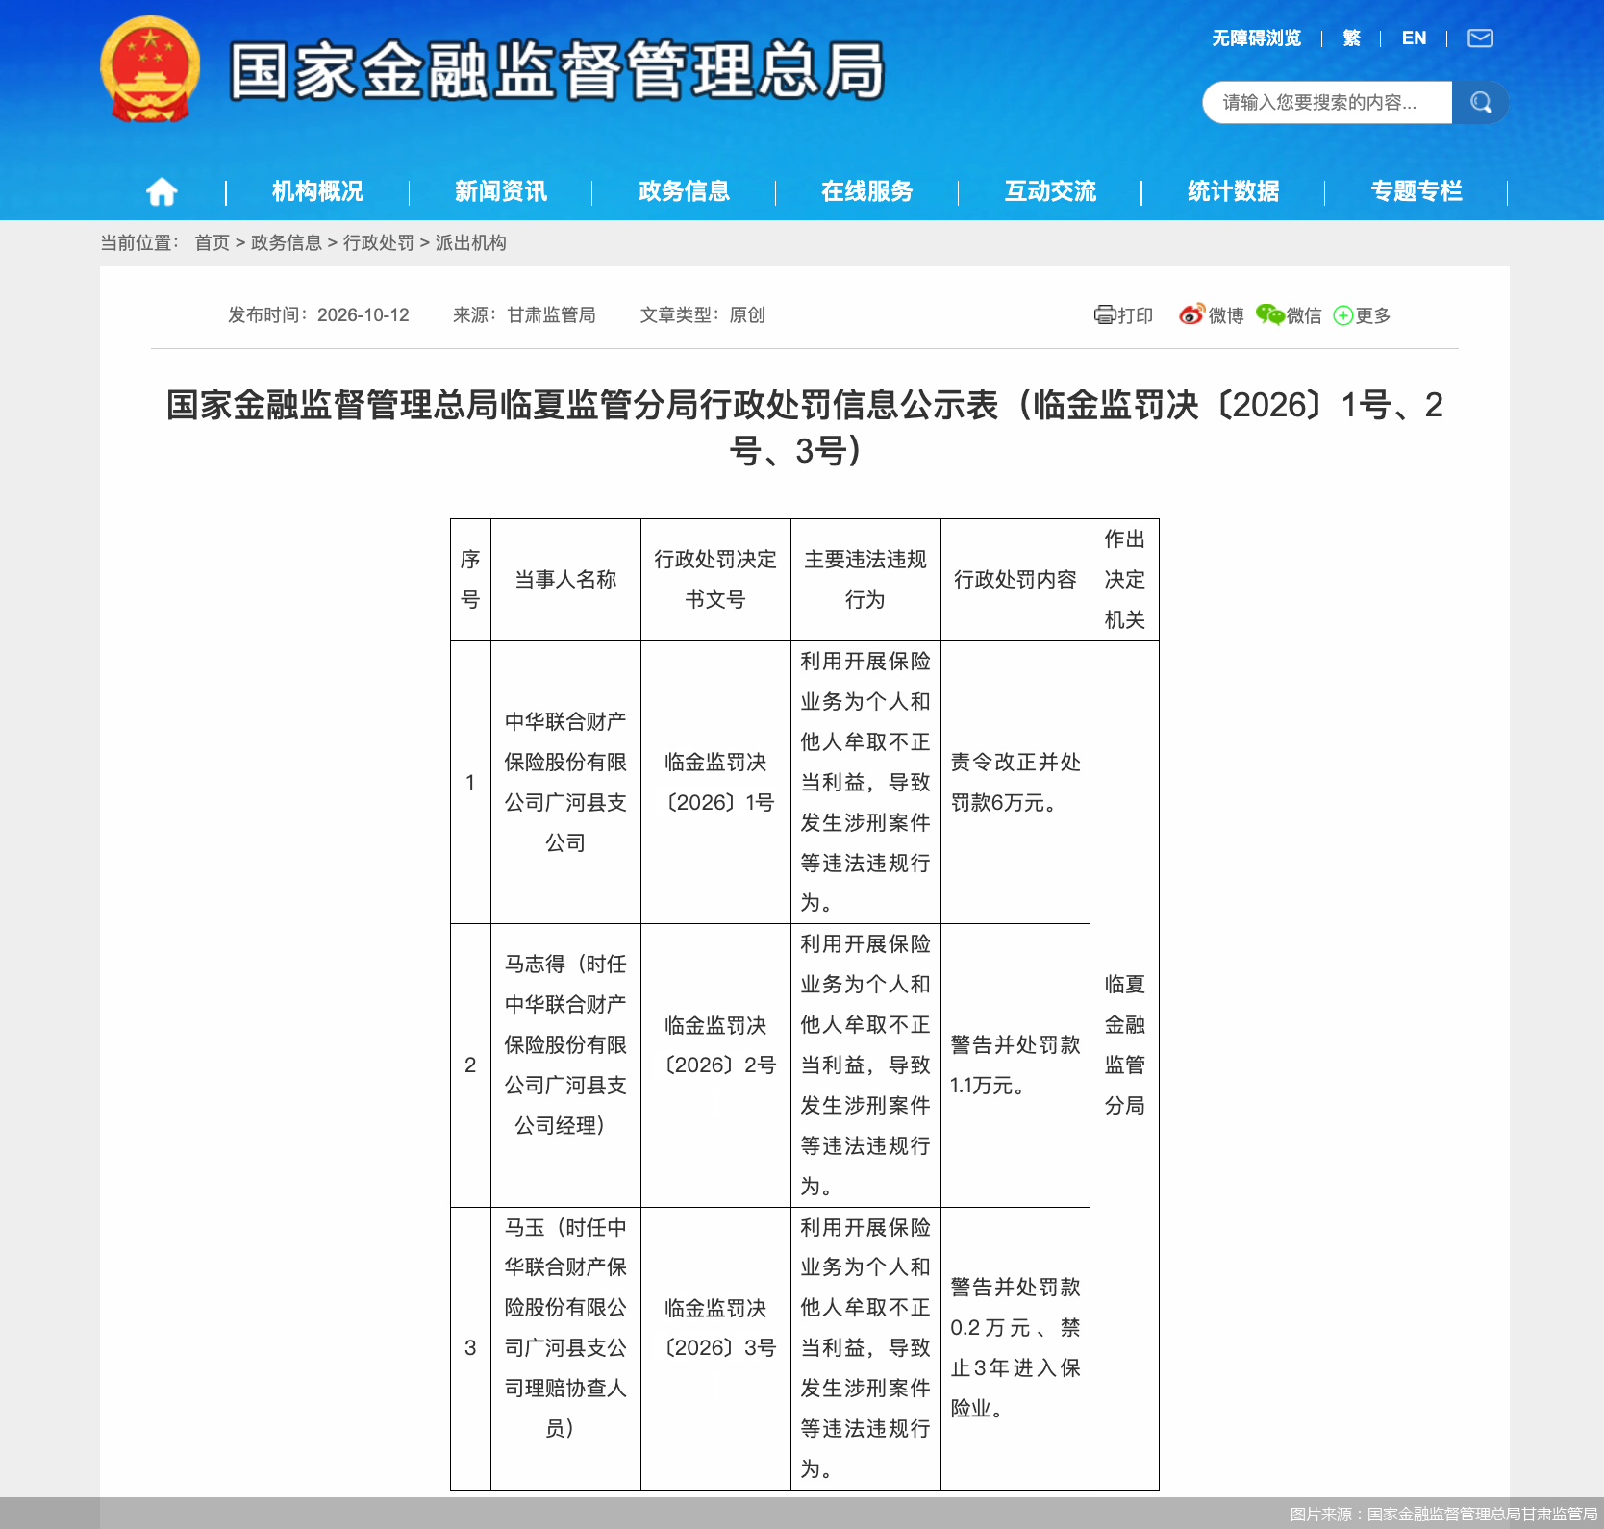1604x1529 pixels.
Task: Click 行政处罚 in breadcrumb
Action: pyautogui.click(x=379, y=242)
